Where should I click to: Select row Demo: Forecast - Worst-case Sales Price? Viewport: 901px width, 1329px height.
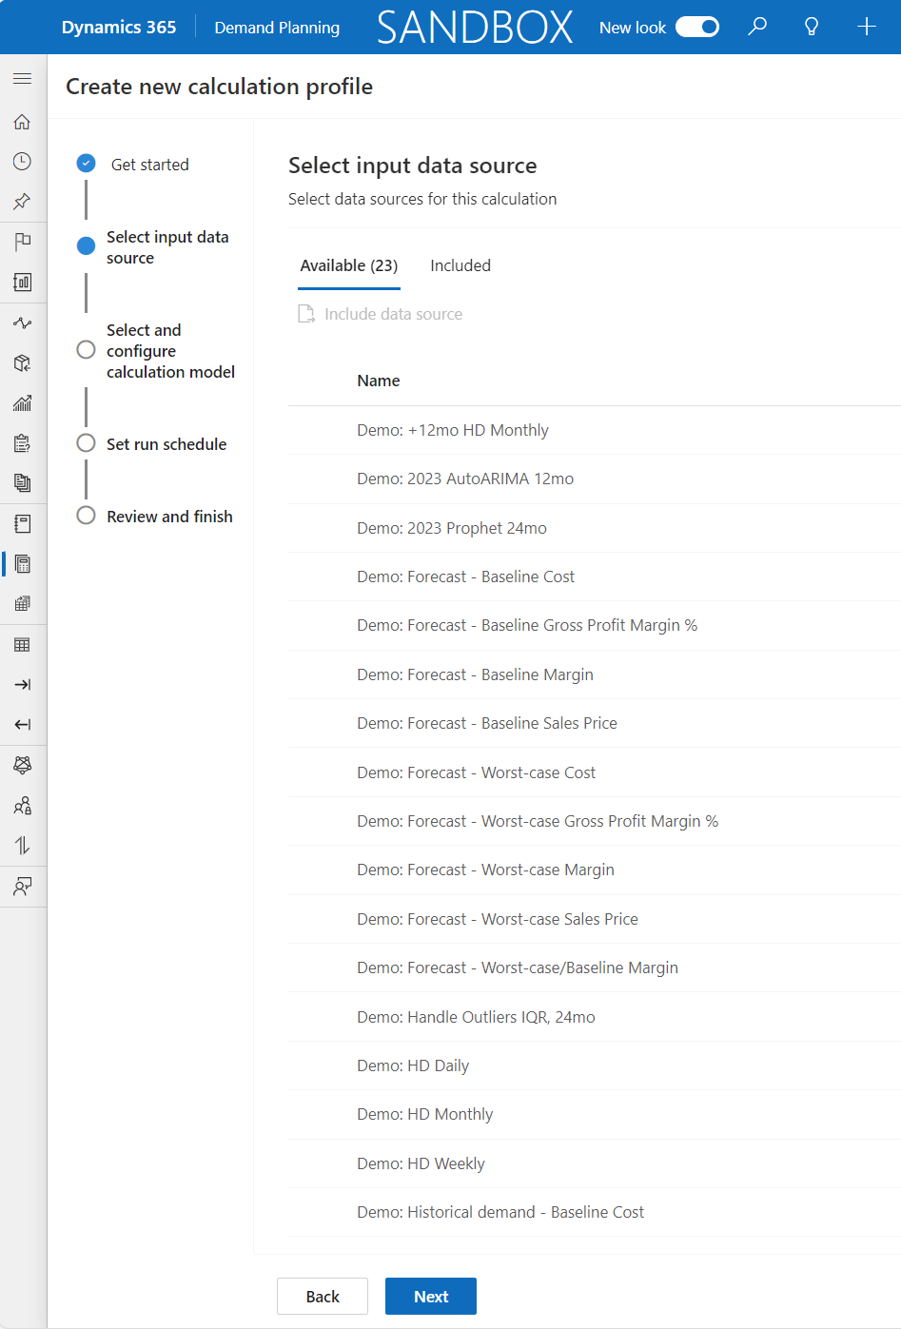(x=595, y=919)
